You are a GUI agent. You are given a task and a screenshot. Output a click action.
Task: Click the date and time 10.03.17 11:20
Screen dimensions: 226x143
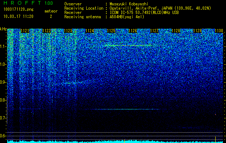pyautogui.click(x=18, y=16)
